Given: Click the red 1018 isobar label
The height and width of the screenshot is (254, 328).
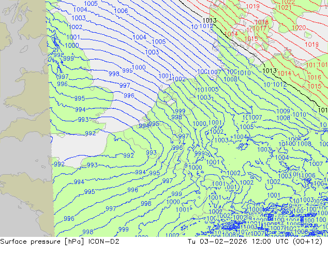Looking at the screenshot, I should point(262,22).
